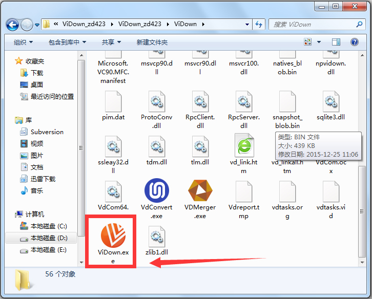Image resolution: width=372 pixels, height=299 pixels.
Task: Open the 包含到库中 menu
Action: click(67, 42)
